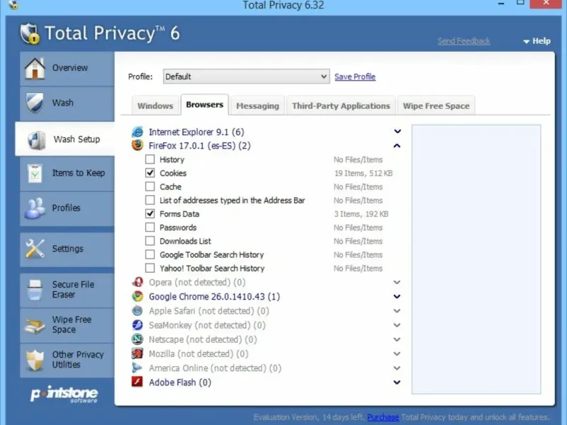Screen dimensions: 567x425
Task: Click the Wash shield icon
Action: 35,103
